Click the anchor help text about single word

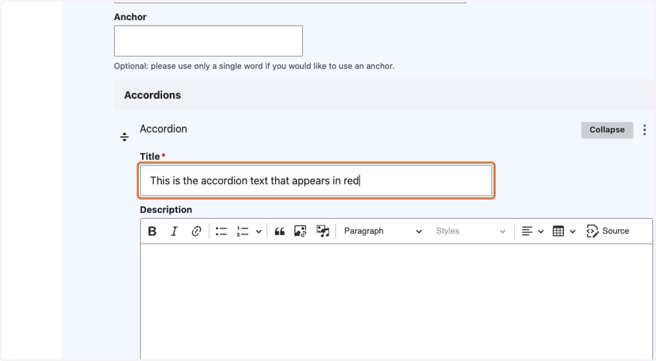pos(254,66)
